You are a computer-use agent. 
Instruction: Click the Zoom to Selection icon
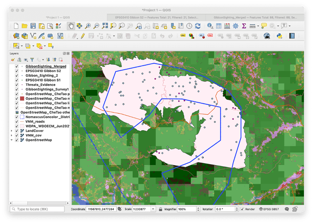pos(113,26)
